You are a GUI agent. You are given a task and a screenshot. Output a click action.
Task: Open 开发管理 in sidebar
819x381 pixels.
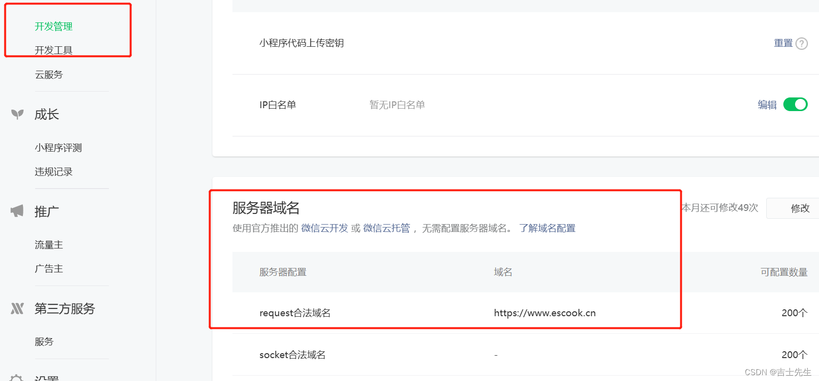53,26
